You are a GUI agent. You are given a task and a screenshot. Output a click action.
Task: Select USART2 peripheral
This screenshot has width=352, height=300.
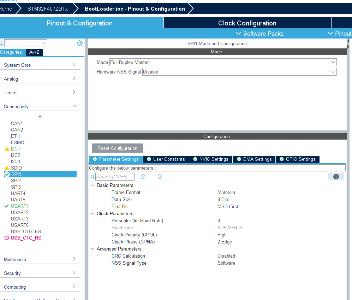coord(20,213)
